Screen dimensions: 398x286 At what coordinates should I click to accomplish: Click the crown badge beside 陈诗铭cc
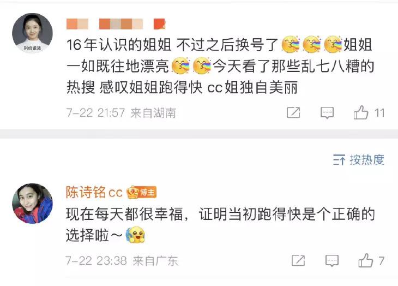pos(132,192)
